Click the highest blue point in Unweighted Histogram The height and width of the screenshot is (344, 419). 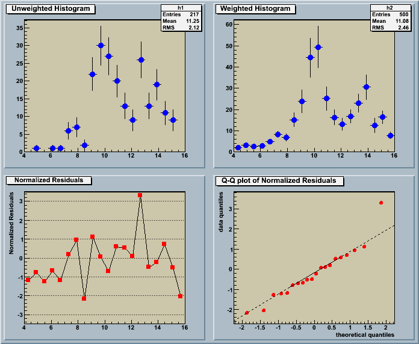pos(101,46)
